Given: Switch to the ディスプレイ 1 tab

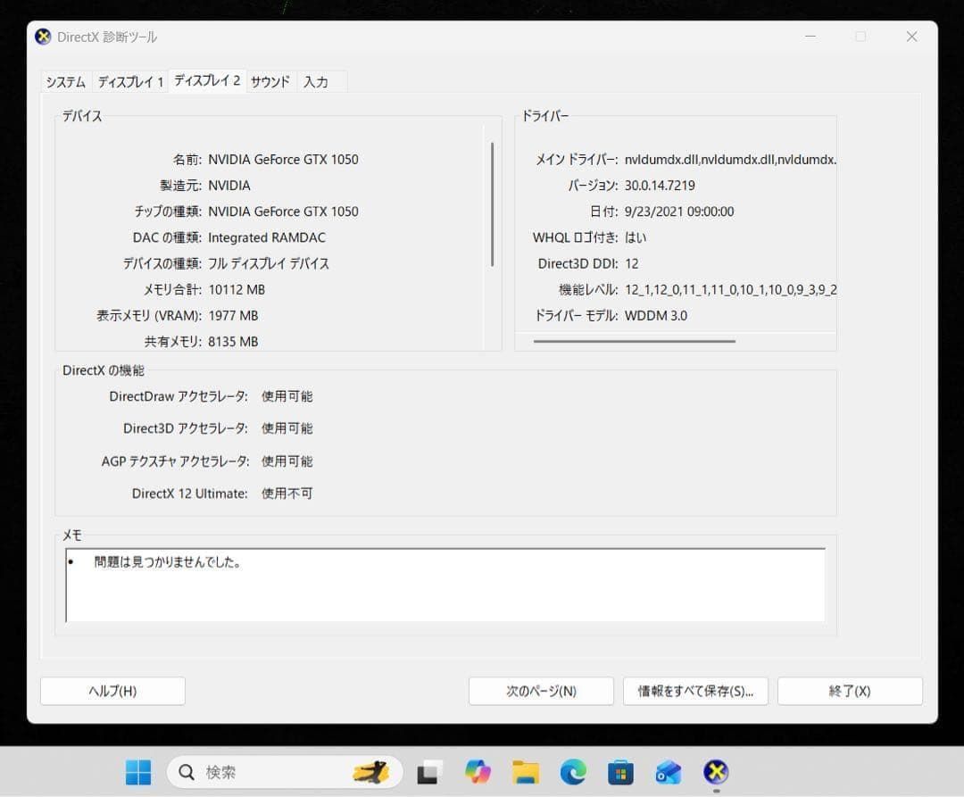Looking at the screenshot, I should pos(130,82).
